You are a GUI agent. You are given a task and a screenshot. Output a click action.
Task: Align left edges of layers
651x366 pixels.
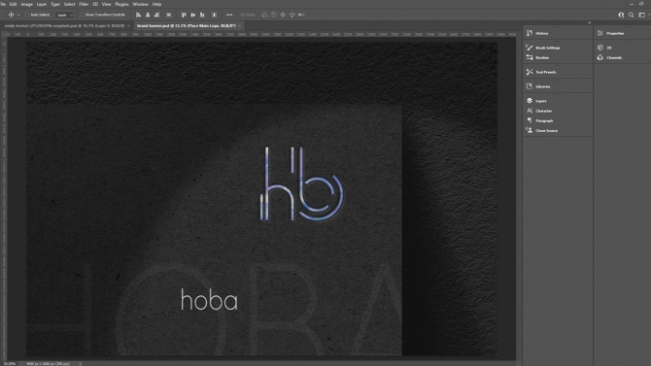(x=138, y=15)
